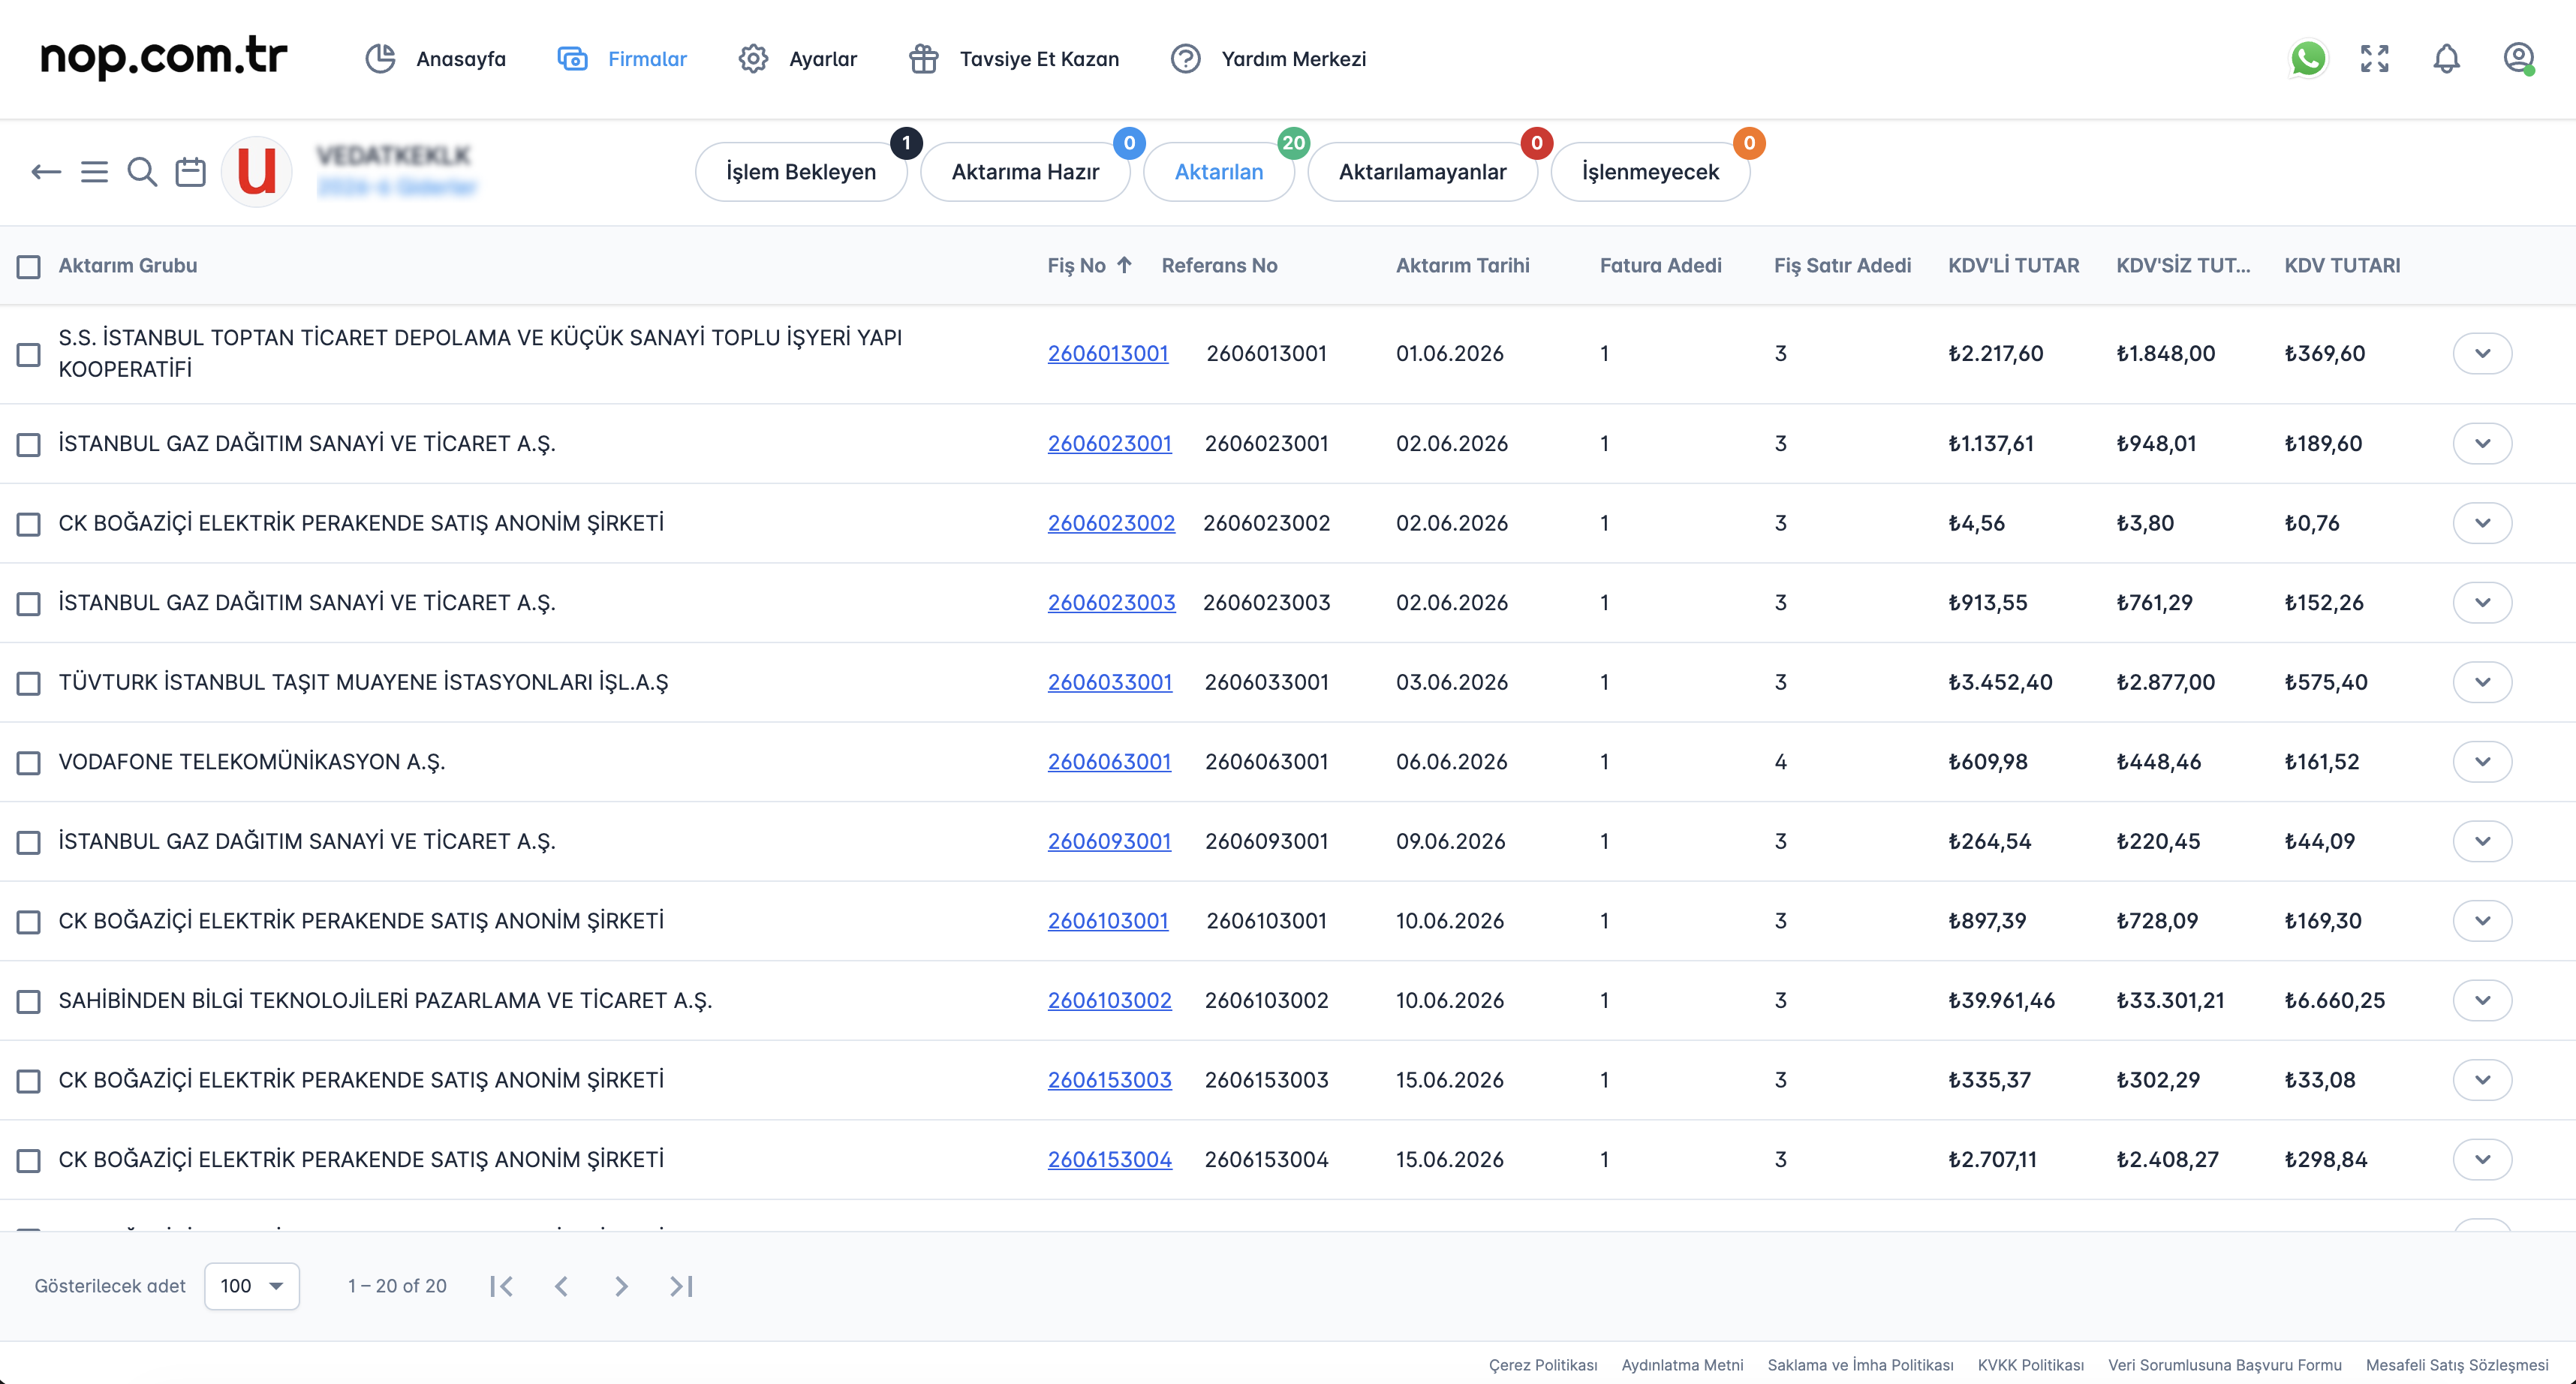The height and width of the screenshot is (1384, 2576).
Task: Switch to İşlem Bekleyen tab
Action: click(801, 172)
